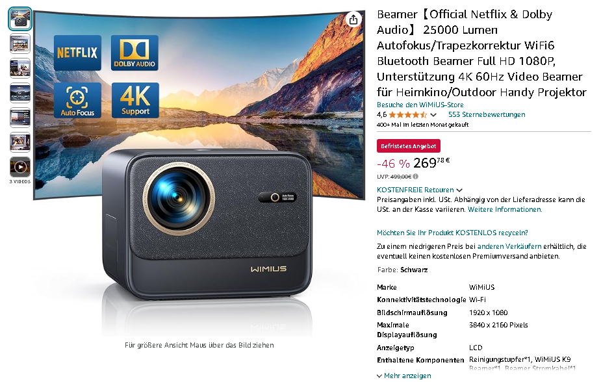Visit the WiMiUS-Store link
601x382 pixels.
420,105
